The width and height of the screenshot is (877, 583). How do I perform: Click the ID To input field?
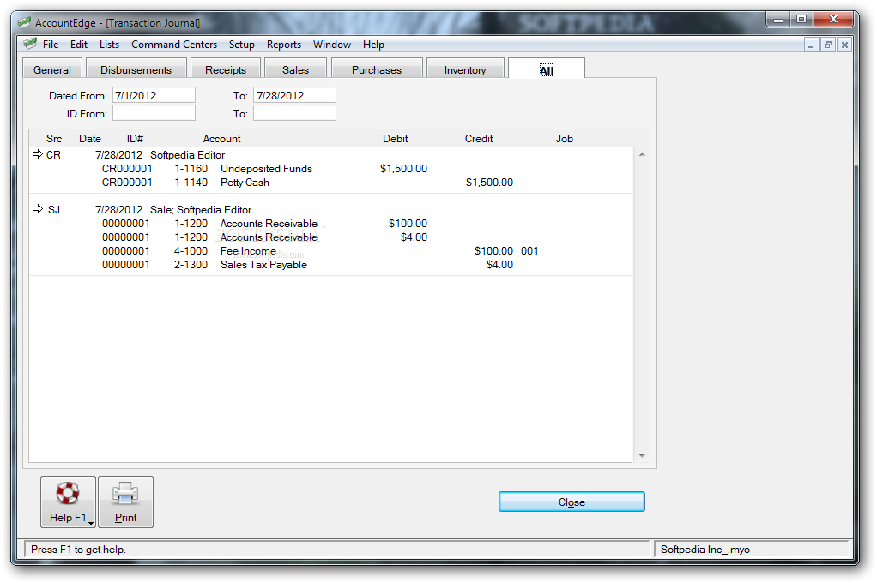point(294,113)
